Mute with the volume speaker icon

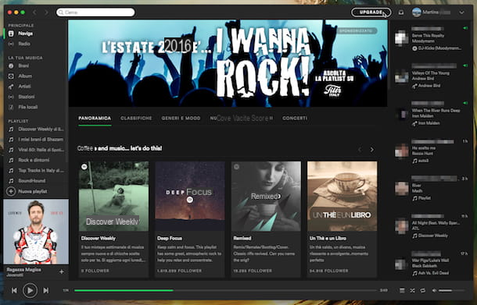coord(435,290)
